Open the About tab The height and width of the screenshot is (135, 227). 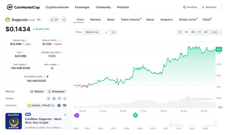coord(150,20)
